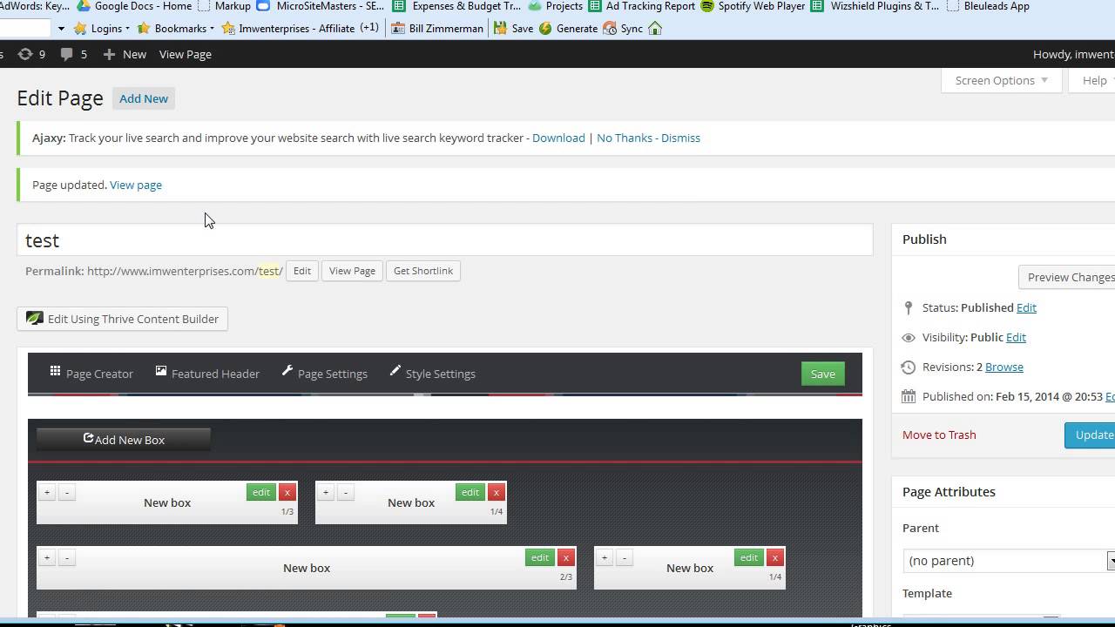The image size is (1115, 627).
Task: Expand the Screen Options panel
Action: click(x=1001, y=80)
